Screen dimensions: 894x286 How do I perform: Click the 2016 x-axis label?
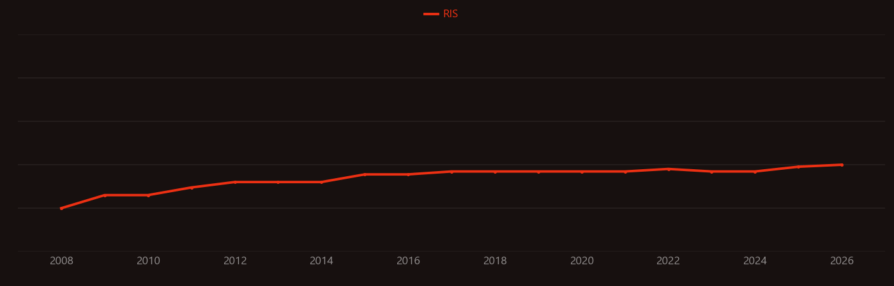(408, 261)
